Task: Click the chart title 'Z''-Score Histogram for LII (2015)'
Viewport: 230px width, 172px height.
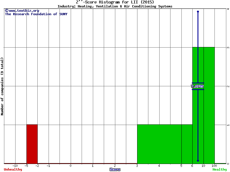Action: pyautogui.click(x=115, y=2)
